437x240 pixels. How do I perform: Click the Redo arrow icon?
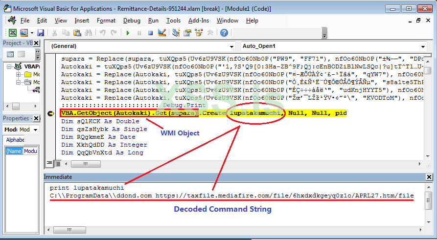pos(114,33)
